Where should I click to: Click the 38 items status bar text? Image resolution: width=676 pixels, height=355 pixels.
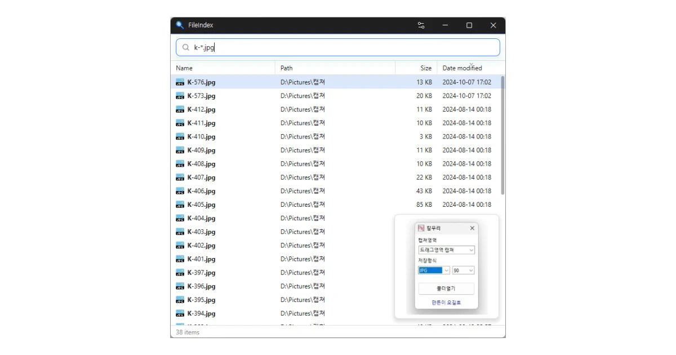(188, 332)
